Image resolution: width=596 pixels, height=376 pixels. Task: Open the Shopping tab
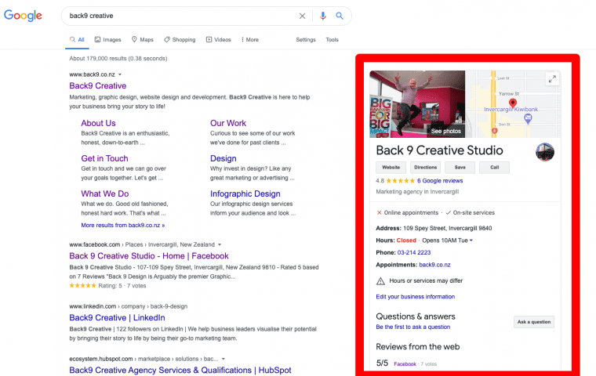pos(180,39)
